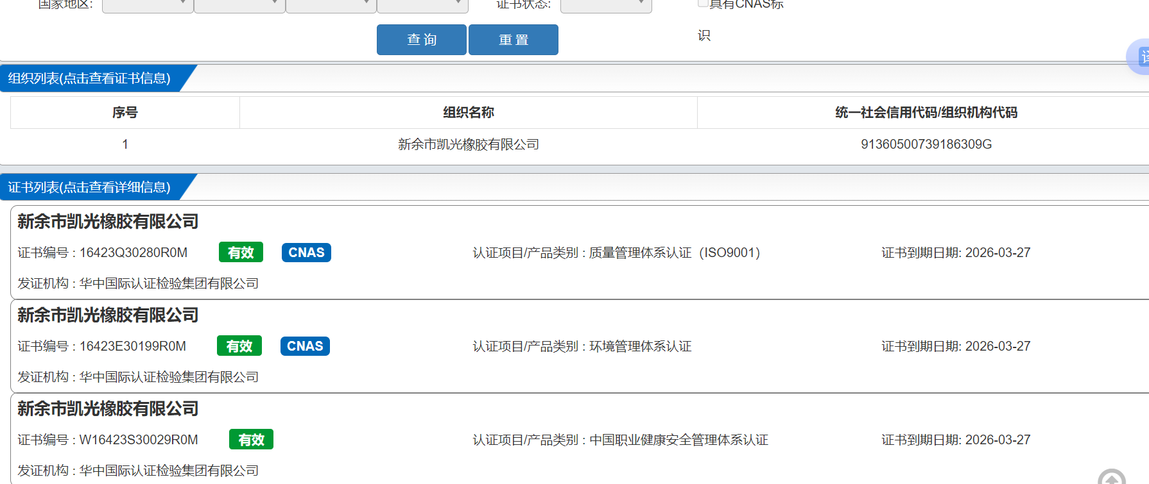The image size is (1149, 484).
Task: Click CNAS badge of certificate 16423Q30280R0M
Action: pos(306,253)
